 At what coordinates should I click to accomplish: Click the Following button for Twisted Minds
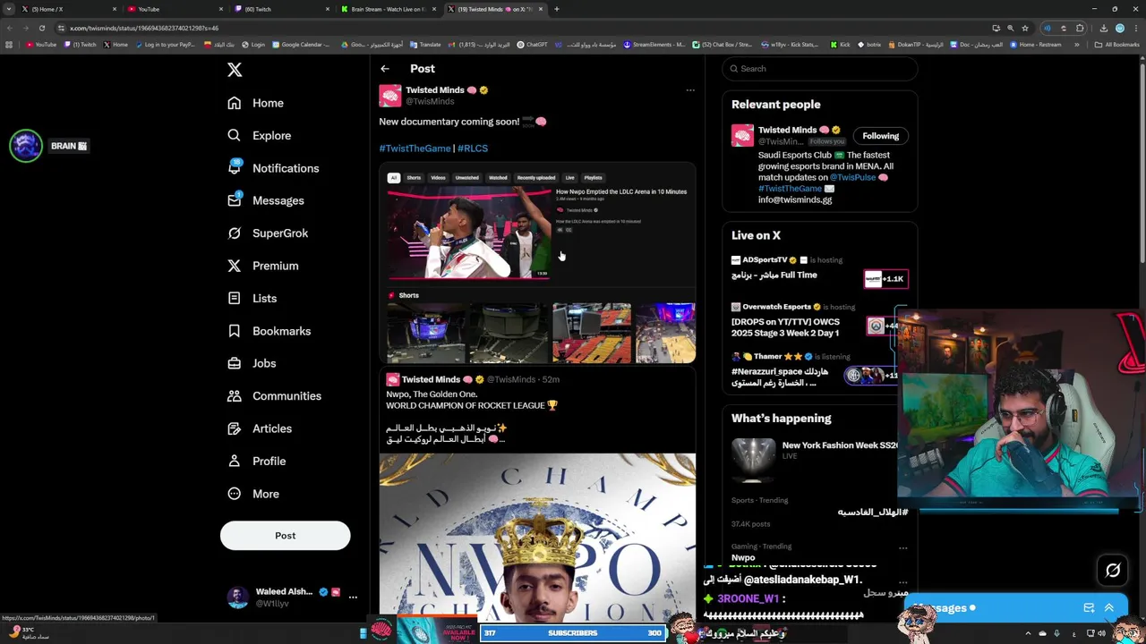tap(880, 136)
